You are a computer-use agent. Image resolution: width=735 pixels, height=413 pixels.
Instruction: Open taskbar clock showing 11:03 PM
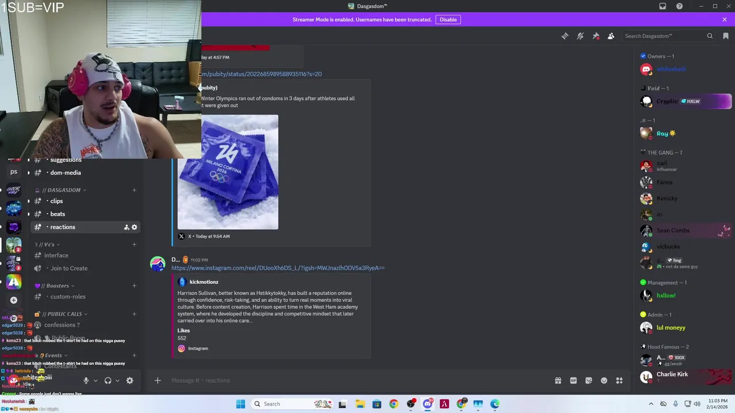tap(717, 404)
